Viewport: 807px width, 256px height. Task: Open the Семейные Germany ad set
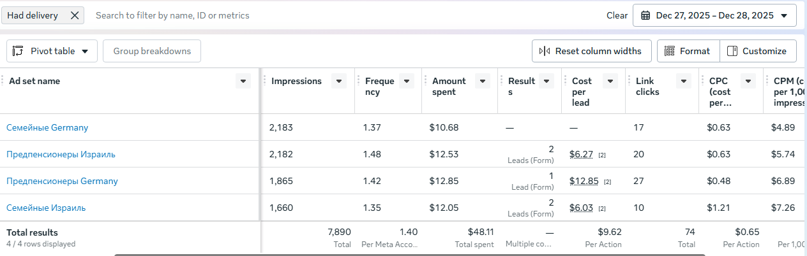click(47, 127)
